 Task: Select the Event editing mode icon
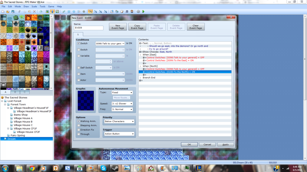[52, 11]
